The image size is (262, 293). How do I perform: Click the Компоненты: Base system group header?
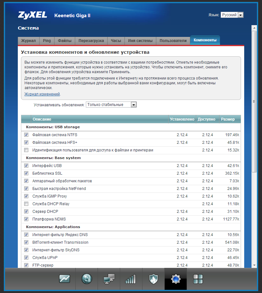[x=131, y=158]
